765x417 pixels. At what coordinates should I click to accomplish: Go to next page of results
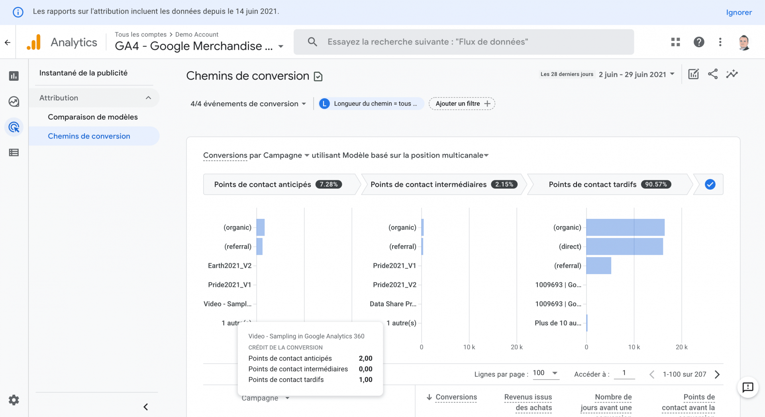(x=717, y=374)
